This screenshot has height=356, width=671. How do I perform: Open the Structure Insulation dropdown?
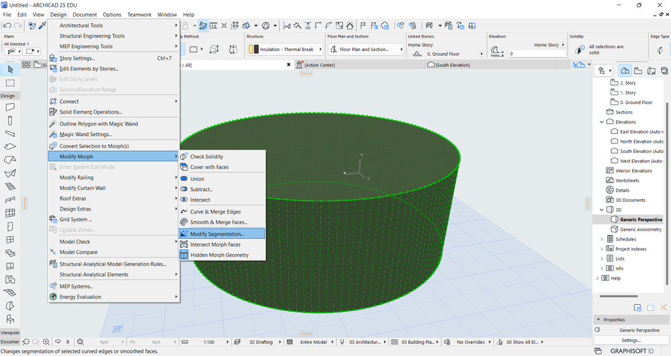[284, 50]
